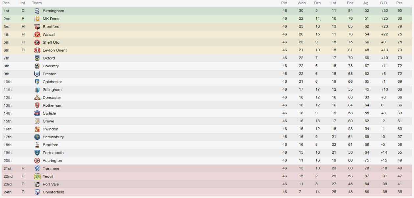Select the Portsmouth club crest
Image resolution: width=414 pixels, height=198 pixels.
[x=37, y=153]
